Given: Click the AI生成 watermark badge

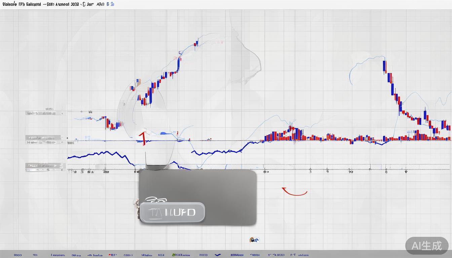Looking at the screenshot, I should point(427,246).
